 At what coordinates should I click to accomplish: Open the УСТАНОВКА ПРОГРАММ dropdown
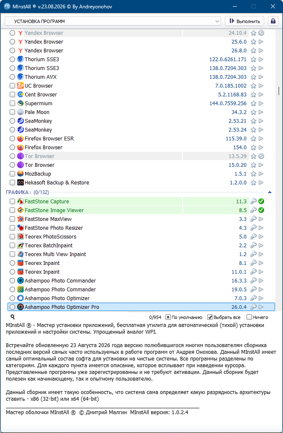(x=113, y=21)
